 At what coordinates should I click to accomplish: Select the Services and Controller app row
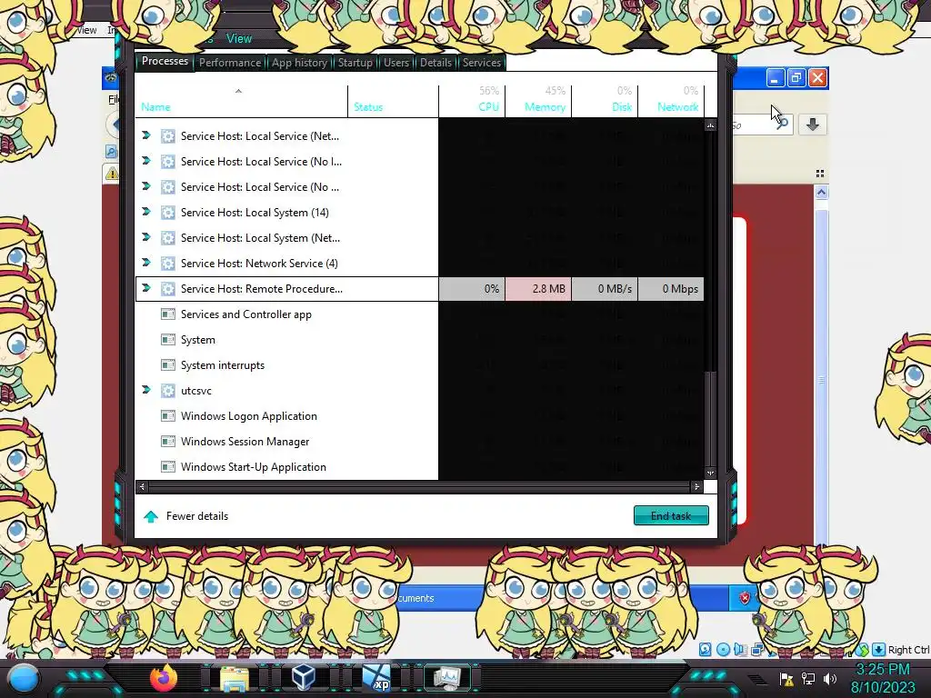tap(420, 314)
